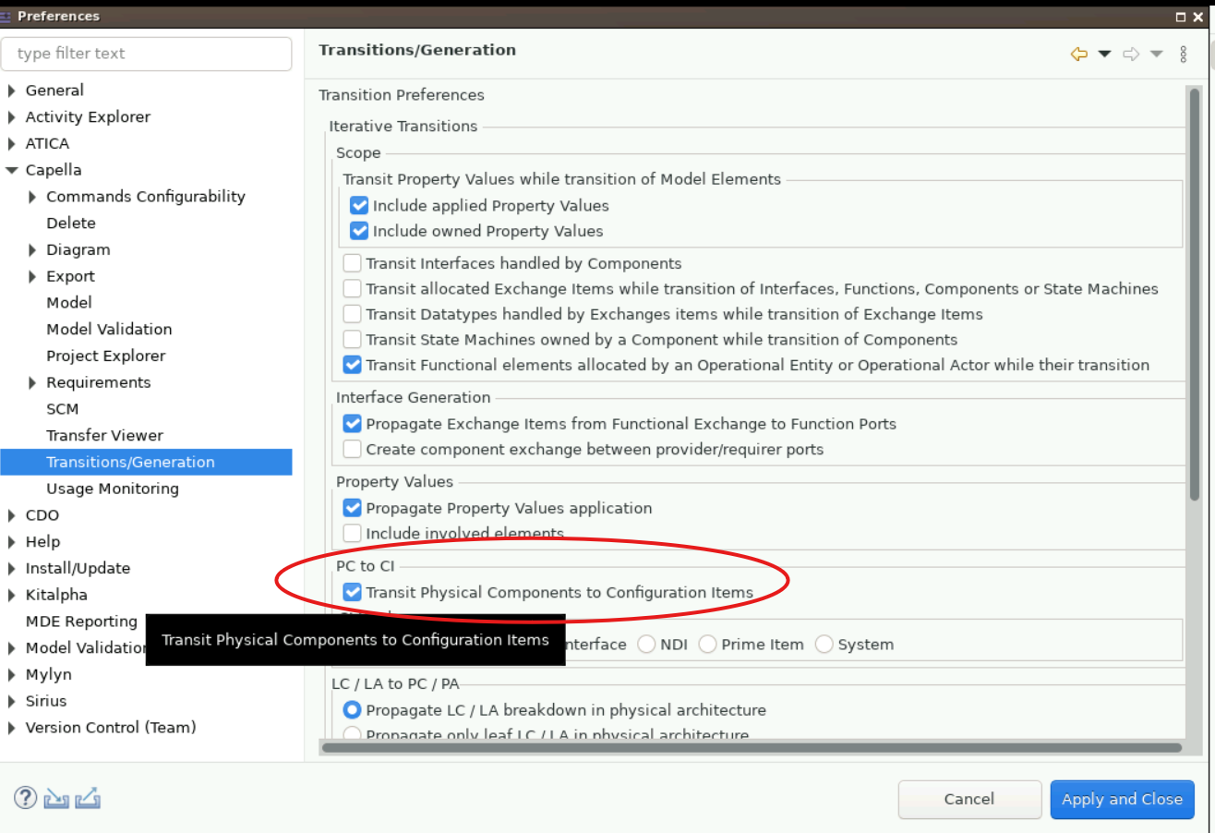
Task: Click Apply and Close
Action: [x=1122, y=800]
